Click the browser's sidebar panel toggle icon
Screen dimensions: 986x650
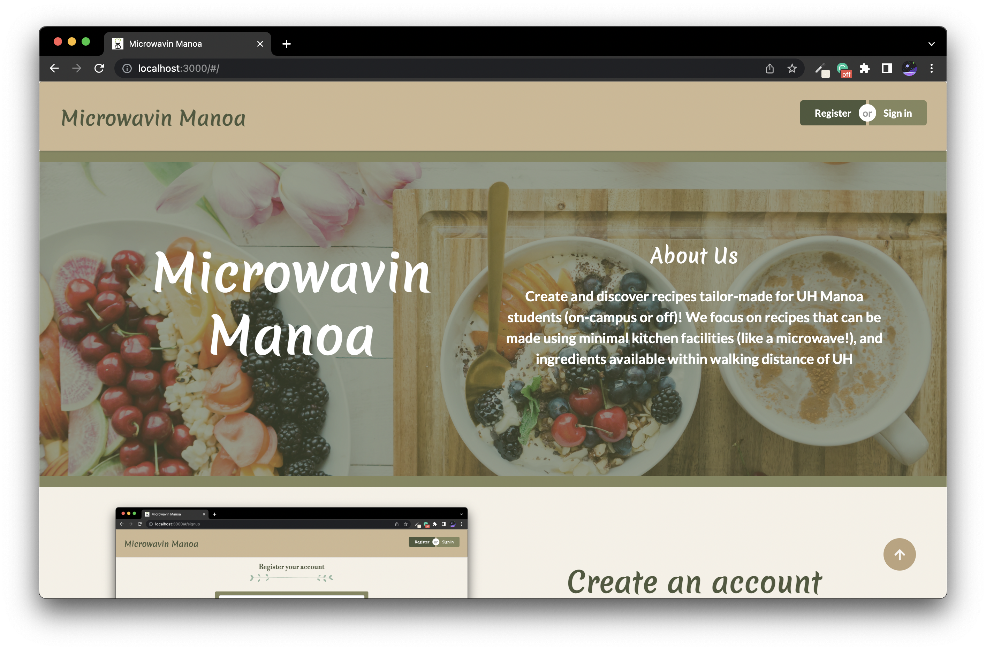tap(887, 68)
